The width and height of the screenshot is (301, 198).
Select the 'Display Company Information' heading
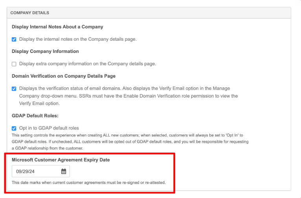(x=45, y=51)
